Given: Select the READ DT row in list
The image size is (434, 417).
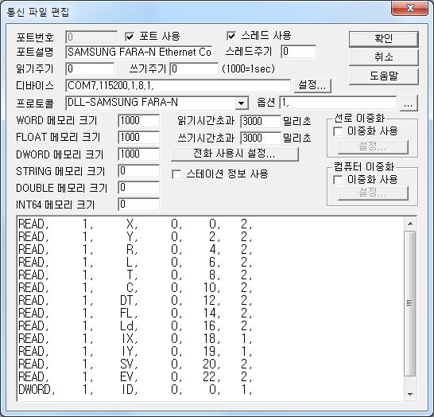Looking at the screenshot, I should click(x=135, y=300).
